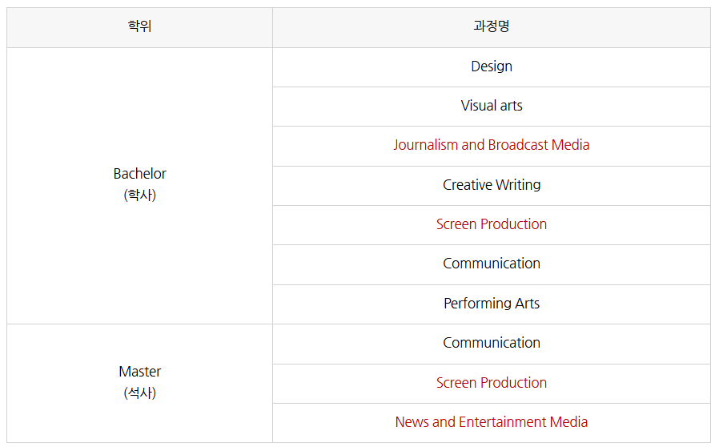Click Communication in the Master section
Image resolution: width=715 pixels, height=447 pixels.
pyautogui.click(x=491, y=343)
